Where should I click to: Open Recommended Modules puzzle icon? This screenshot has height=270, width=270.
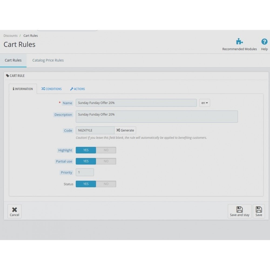click(x=239, y=42)
